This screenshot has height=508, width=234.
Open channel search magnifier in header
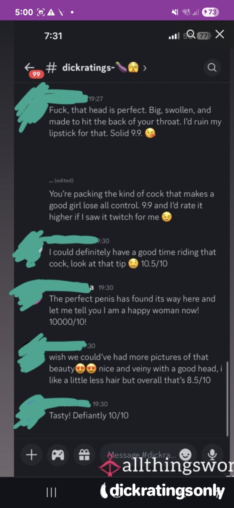click(x=212, y=68)
